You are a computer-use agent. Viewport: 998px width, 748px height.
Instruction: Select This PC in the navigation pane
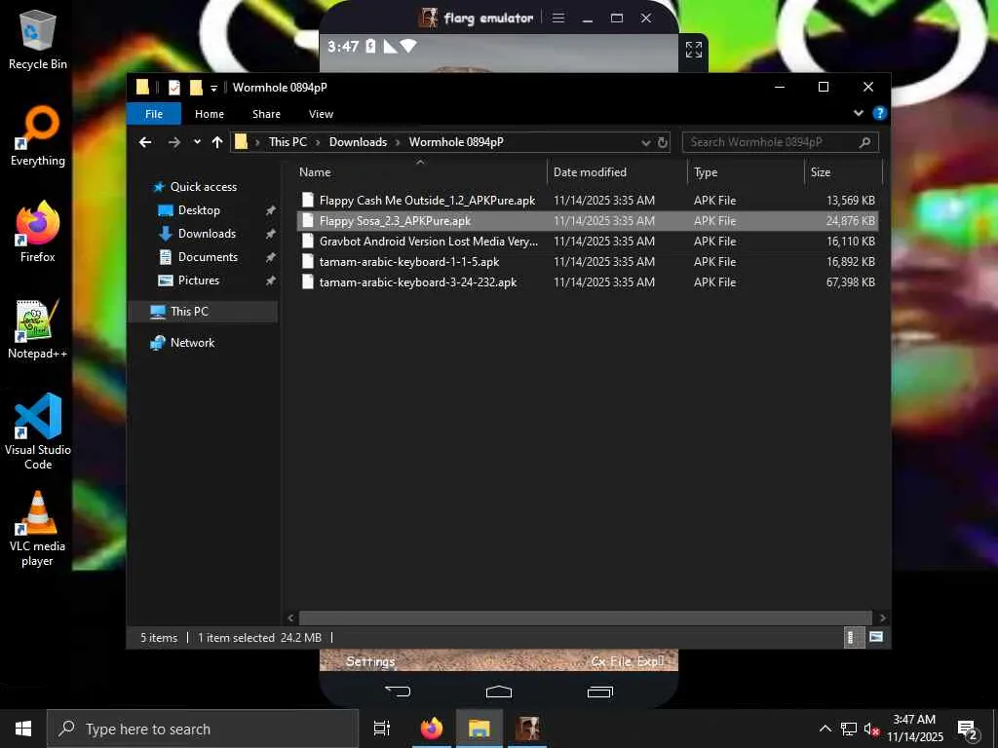coord(189,312)
